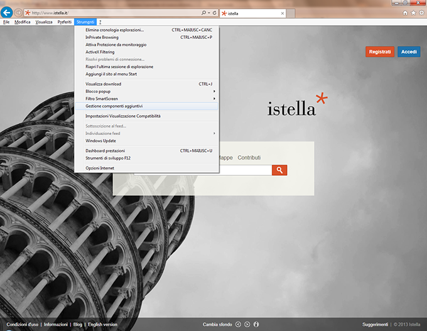Expand Filtro SmartScreen submenu
Screen dimensions: 427x331
click(x=214, y=99)
